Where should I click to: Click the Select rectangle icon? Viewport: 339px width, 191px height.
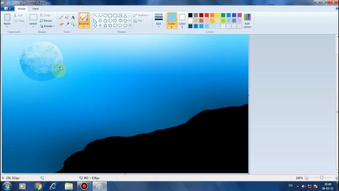[x=33, y=18]
